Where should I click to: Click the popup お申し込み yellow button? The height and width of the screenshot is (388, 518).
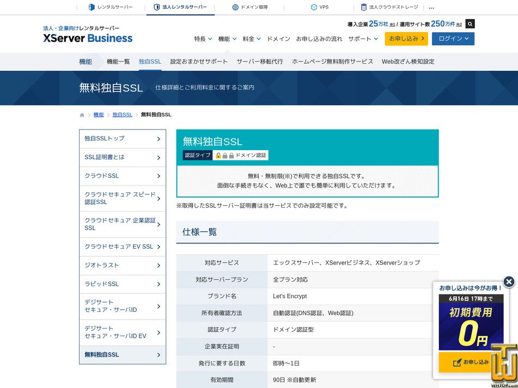point(471,362)
